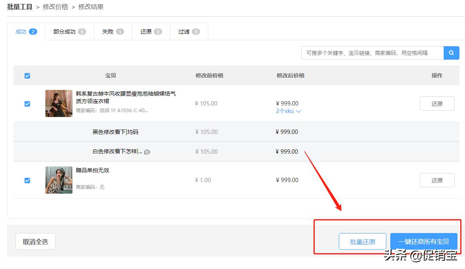Click the thumbnail of the leopard-print product

(59, 180)
